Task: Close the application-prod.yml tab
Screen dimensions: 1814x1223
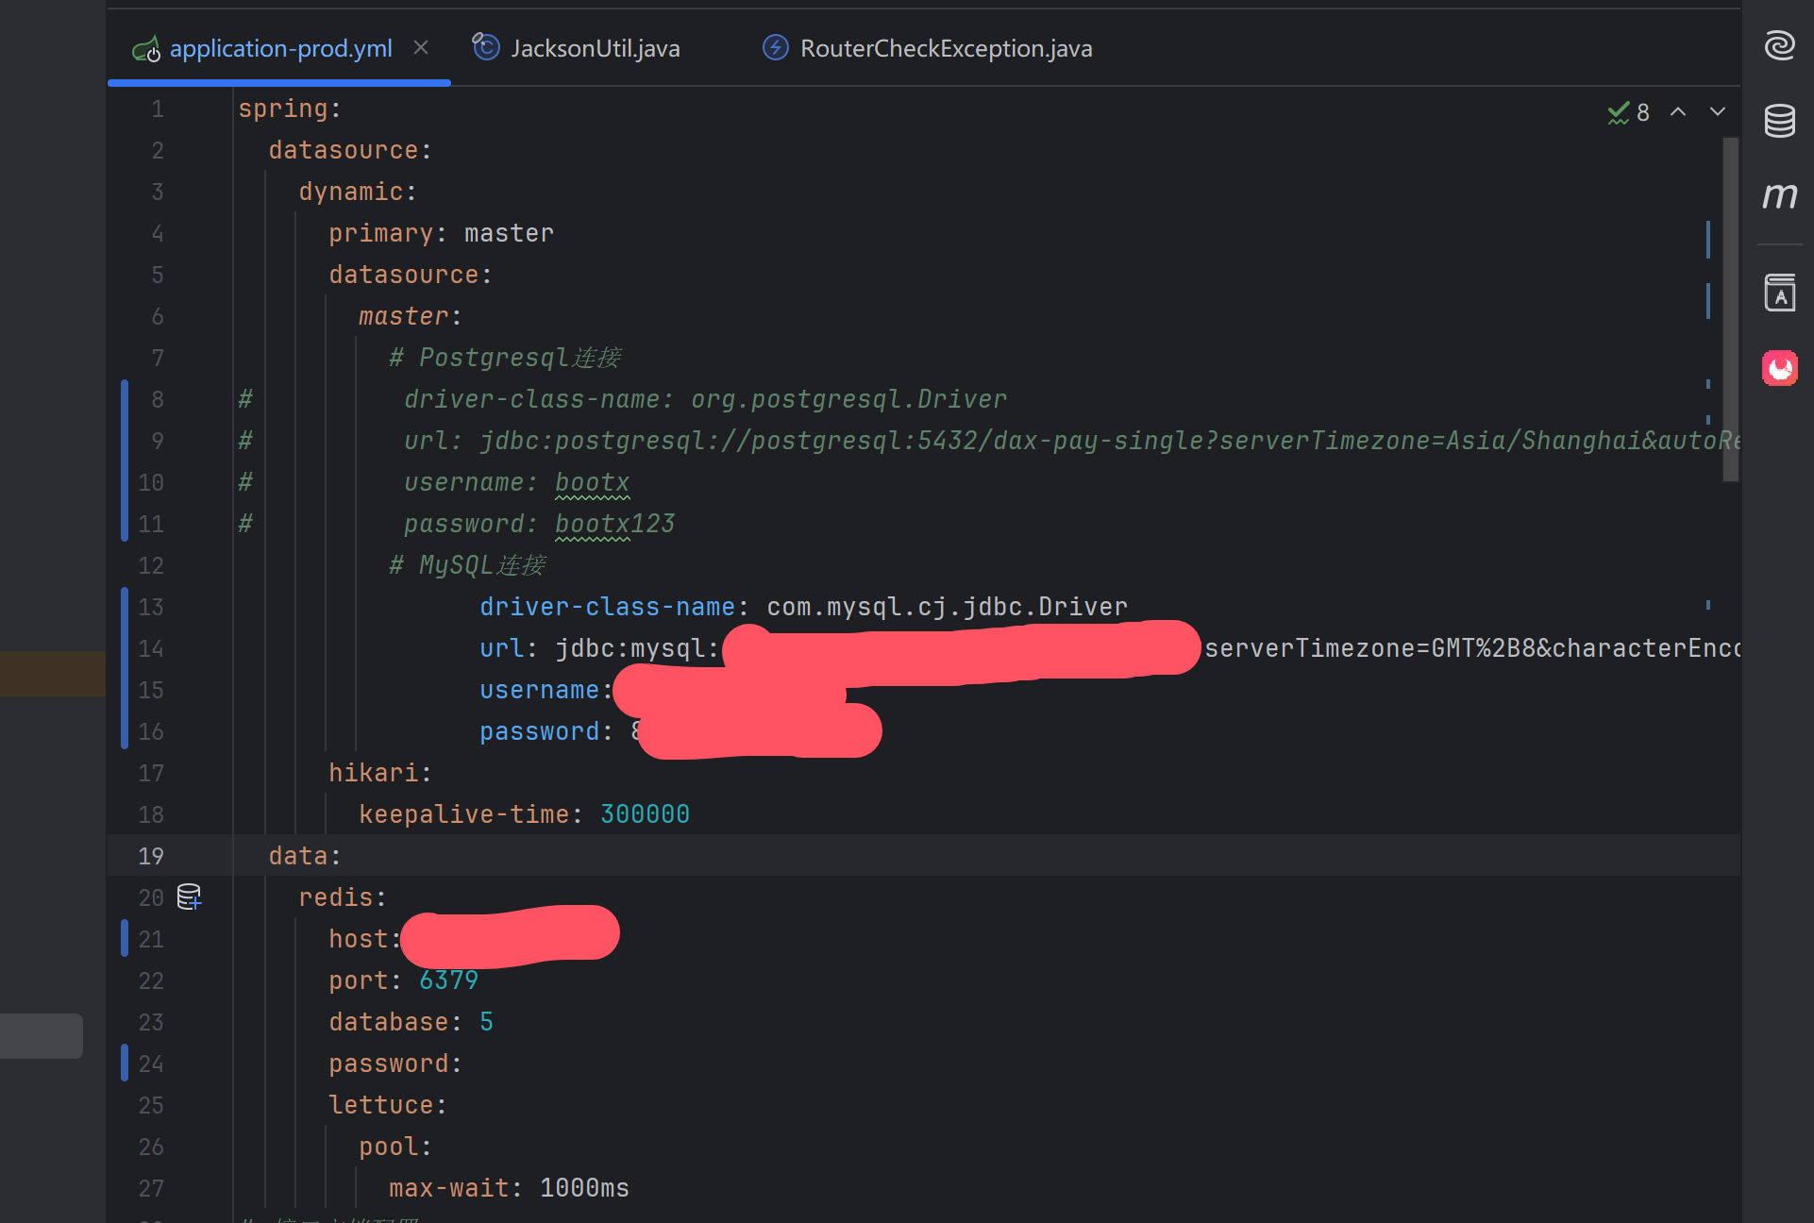Action: click(x=421, y=47)
